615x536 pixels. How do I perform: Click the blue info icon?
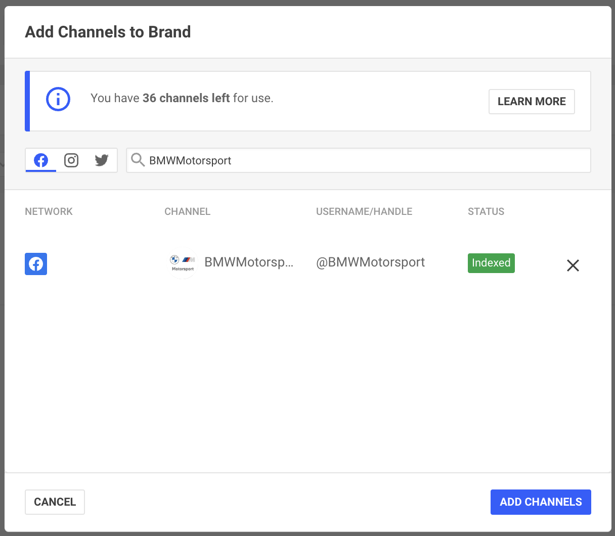pos(58,99)
